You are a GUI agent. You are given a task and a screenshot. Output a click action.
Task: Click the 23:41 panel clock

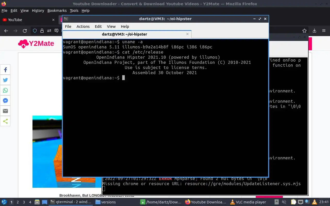324,202
